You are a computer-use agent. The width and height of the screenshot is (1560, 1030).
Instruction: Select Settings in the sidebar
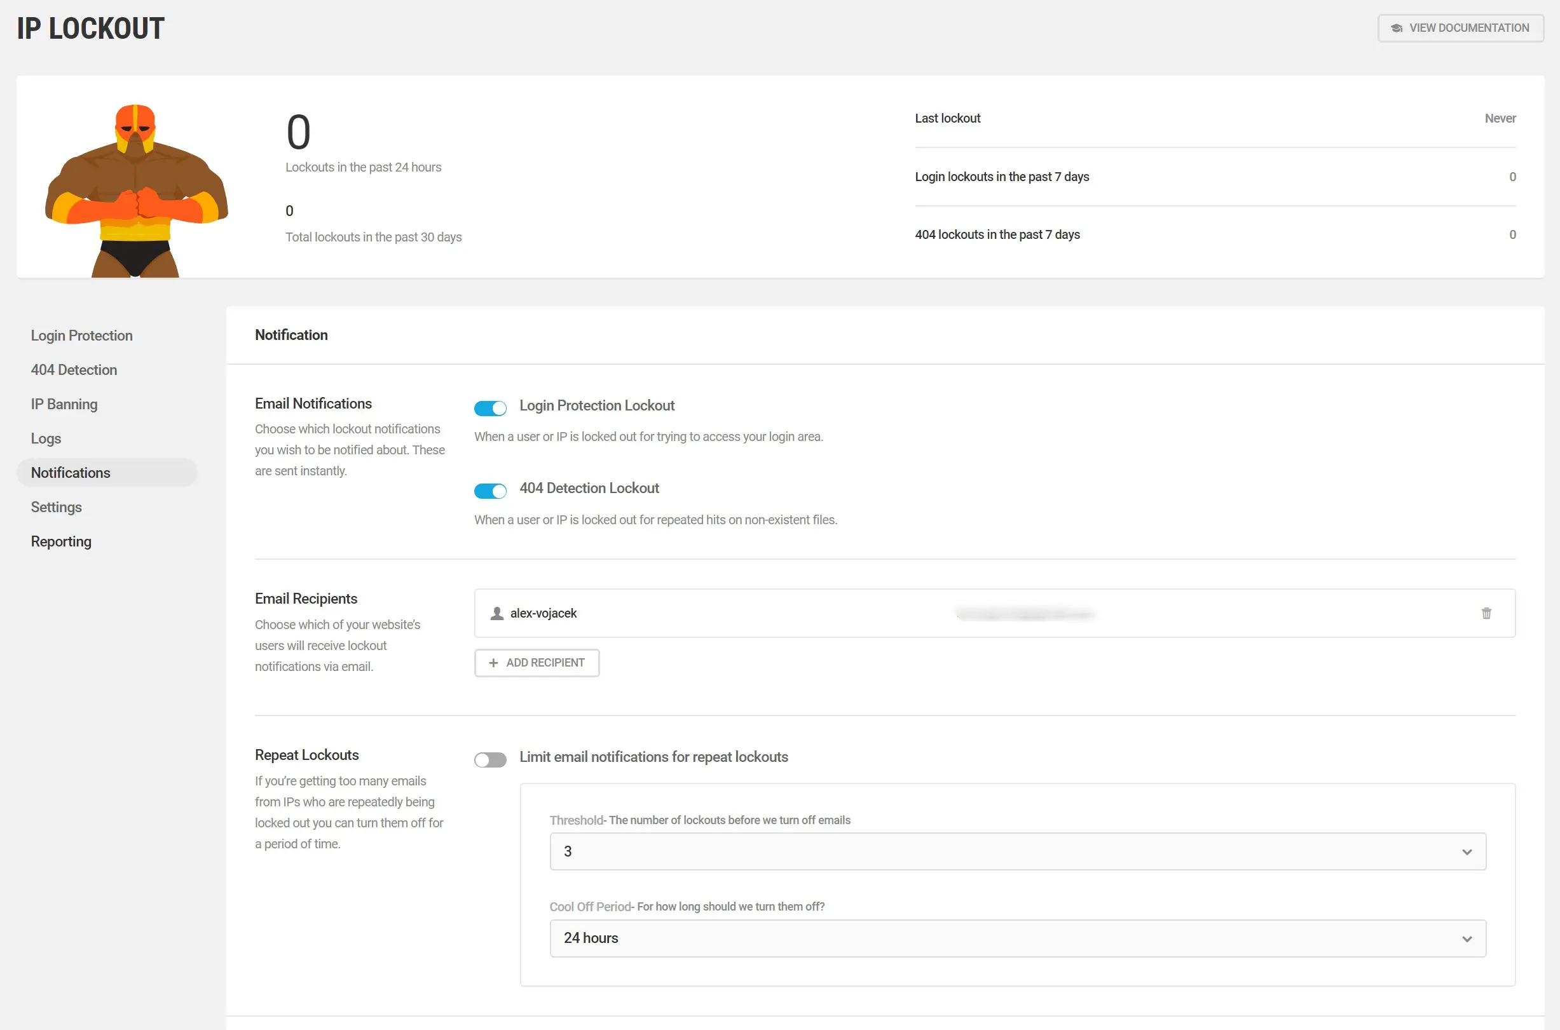pos(56,507)
